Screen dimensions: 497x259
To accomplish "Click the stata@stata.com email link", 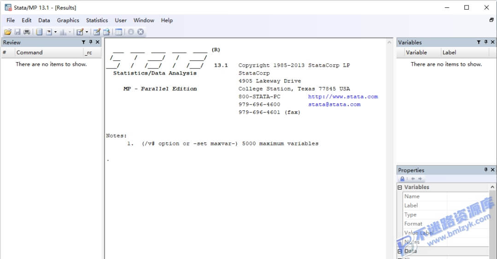I will (x=334, y=104).
